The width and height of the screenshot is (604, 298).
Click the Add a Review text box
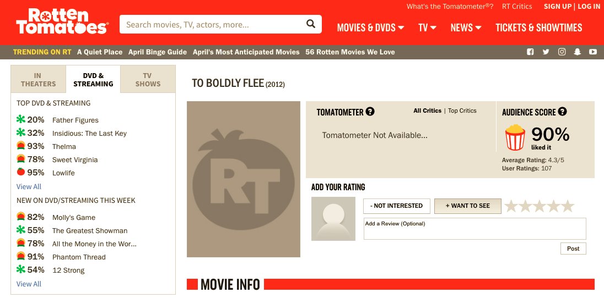475,229
